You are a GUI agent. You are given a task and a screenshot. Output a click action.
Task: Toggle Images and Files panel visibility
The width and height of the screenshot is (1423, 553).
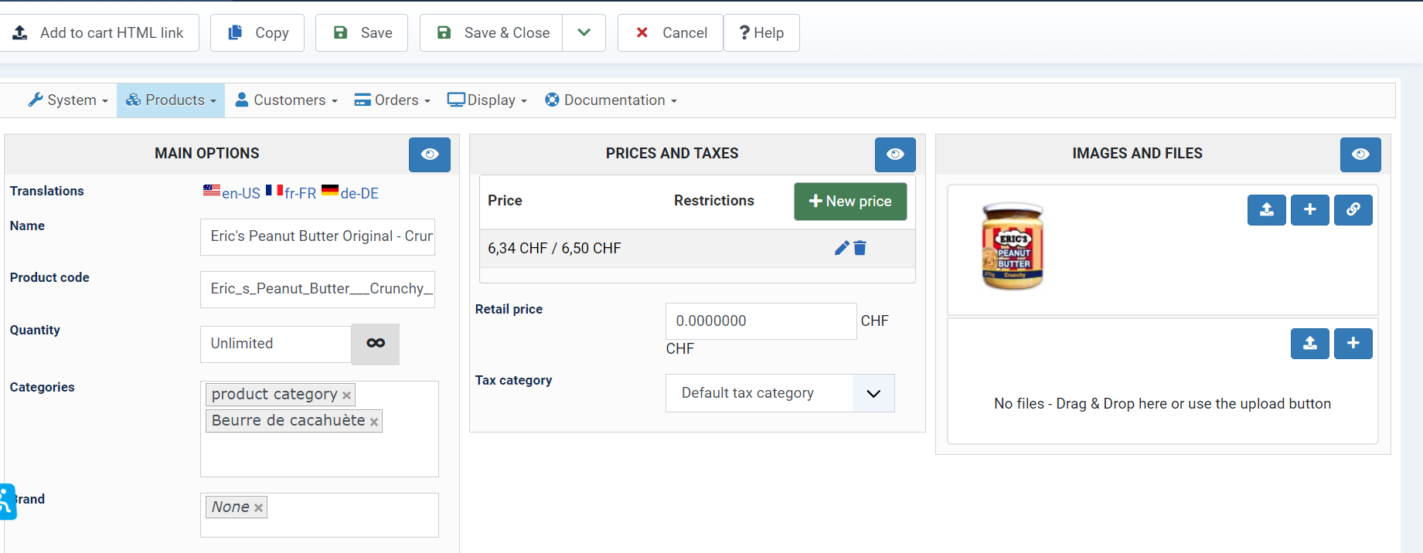pyautogui.click(x=1360, y=154)
